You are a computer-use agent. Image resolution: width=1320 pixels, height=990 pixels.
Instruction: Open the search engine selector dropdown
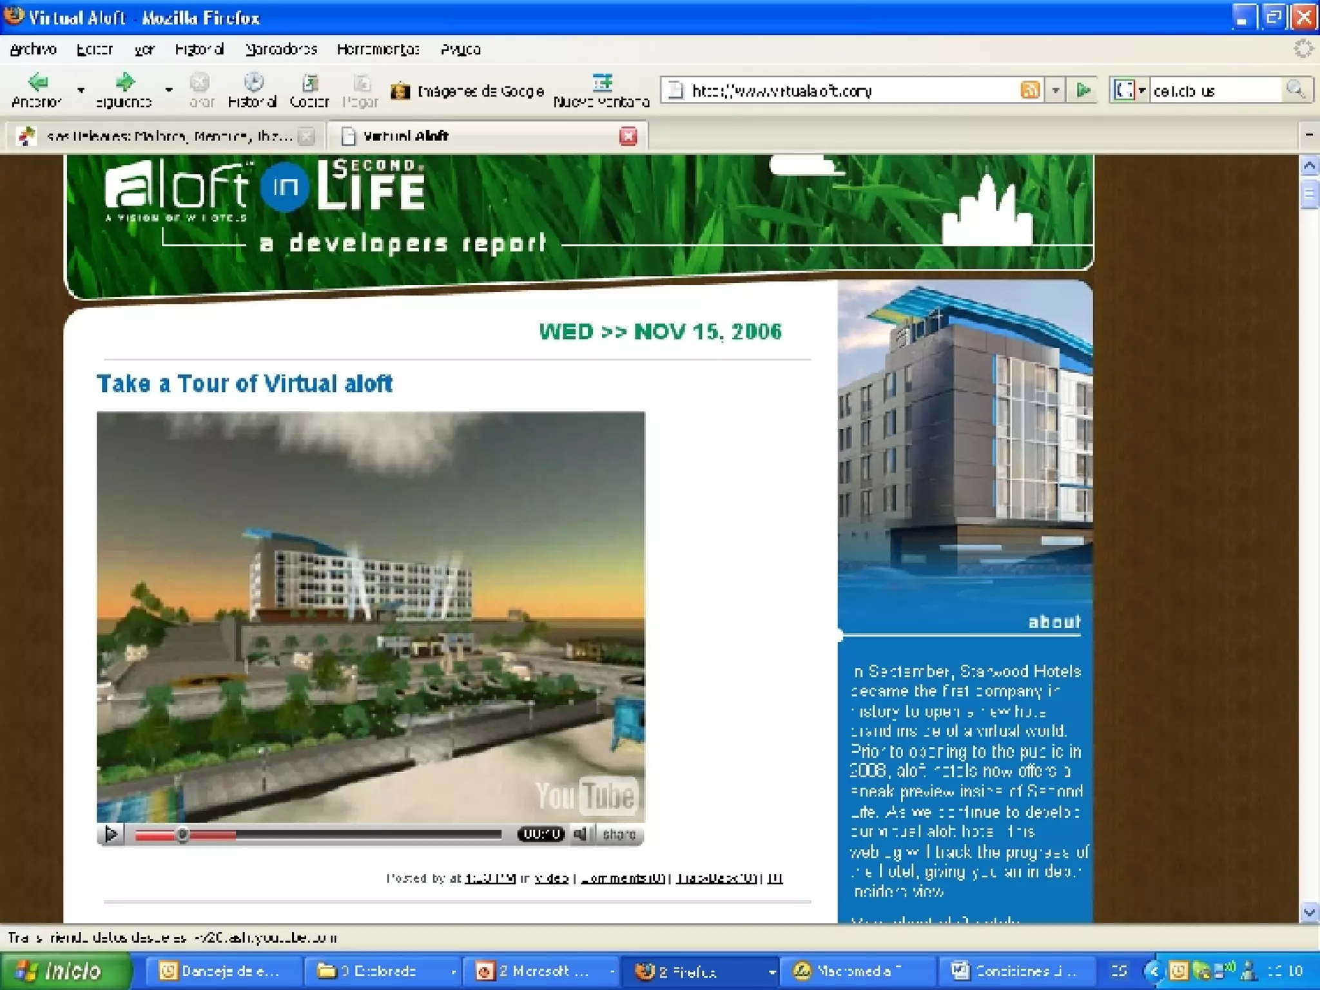1130,90
